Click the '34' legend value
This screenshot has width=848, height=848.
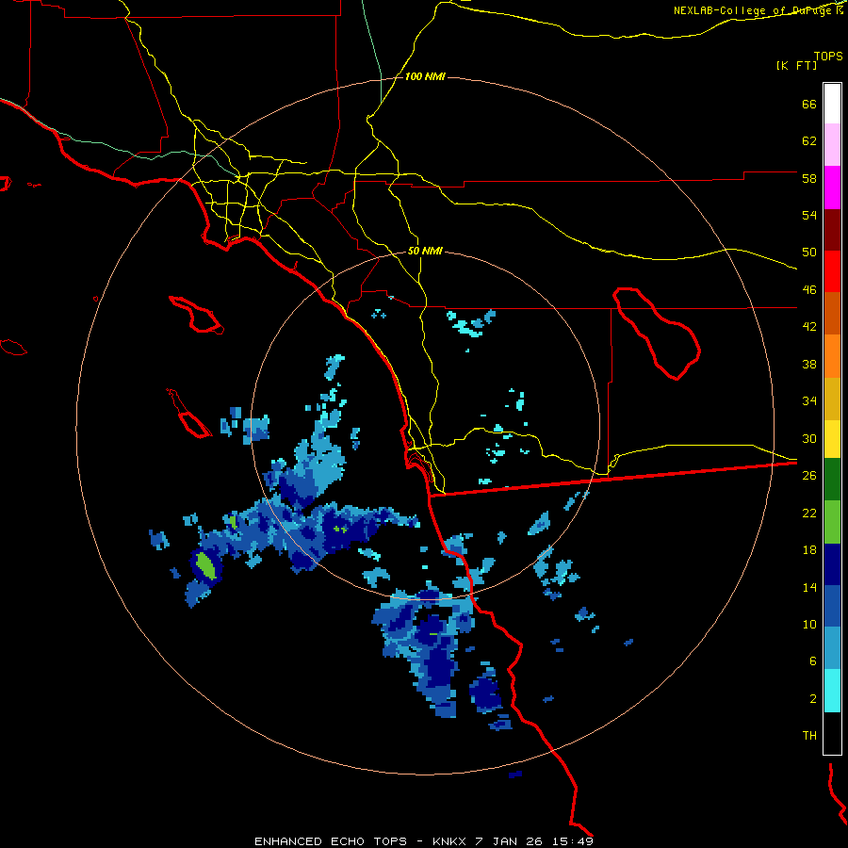(x=809, y=401)
